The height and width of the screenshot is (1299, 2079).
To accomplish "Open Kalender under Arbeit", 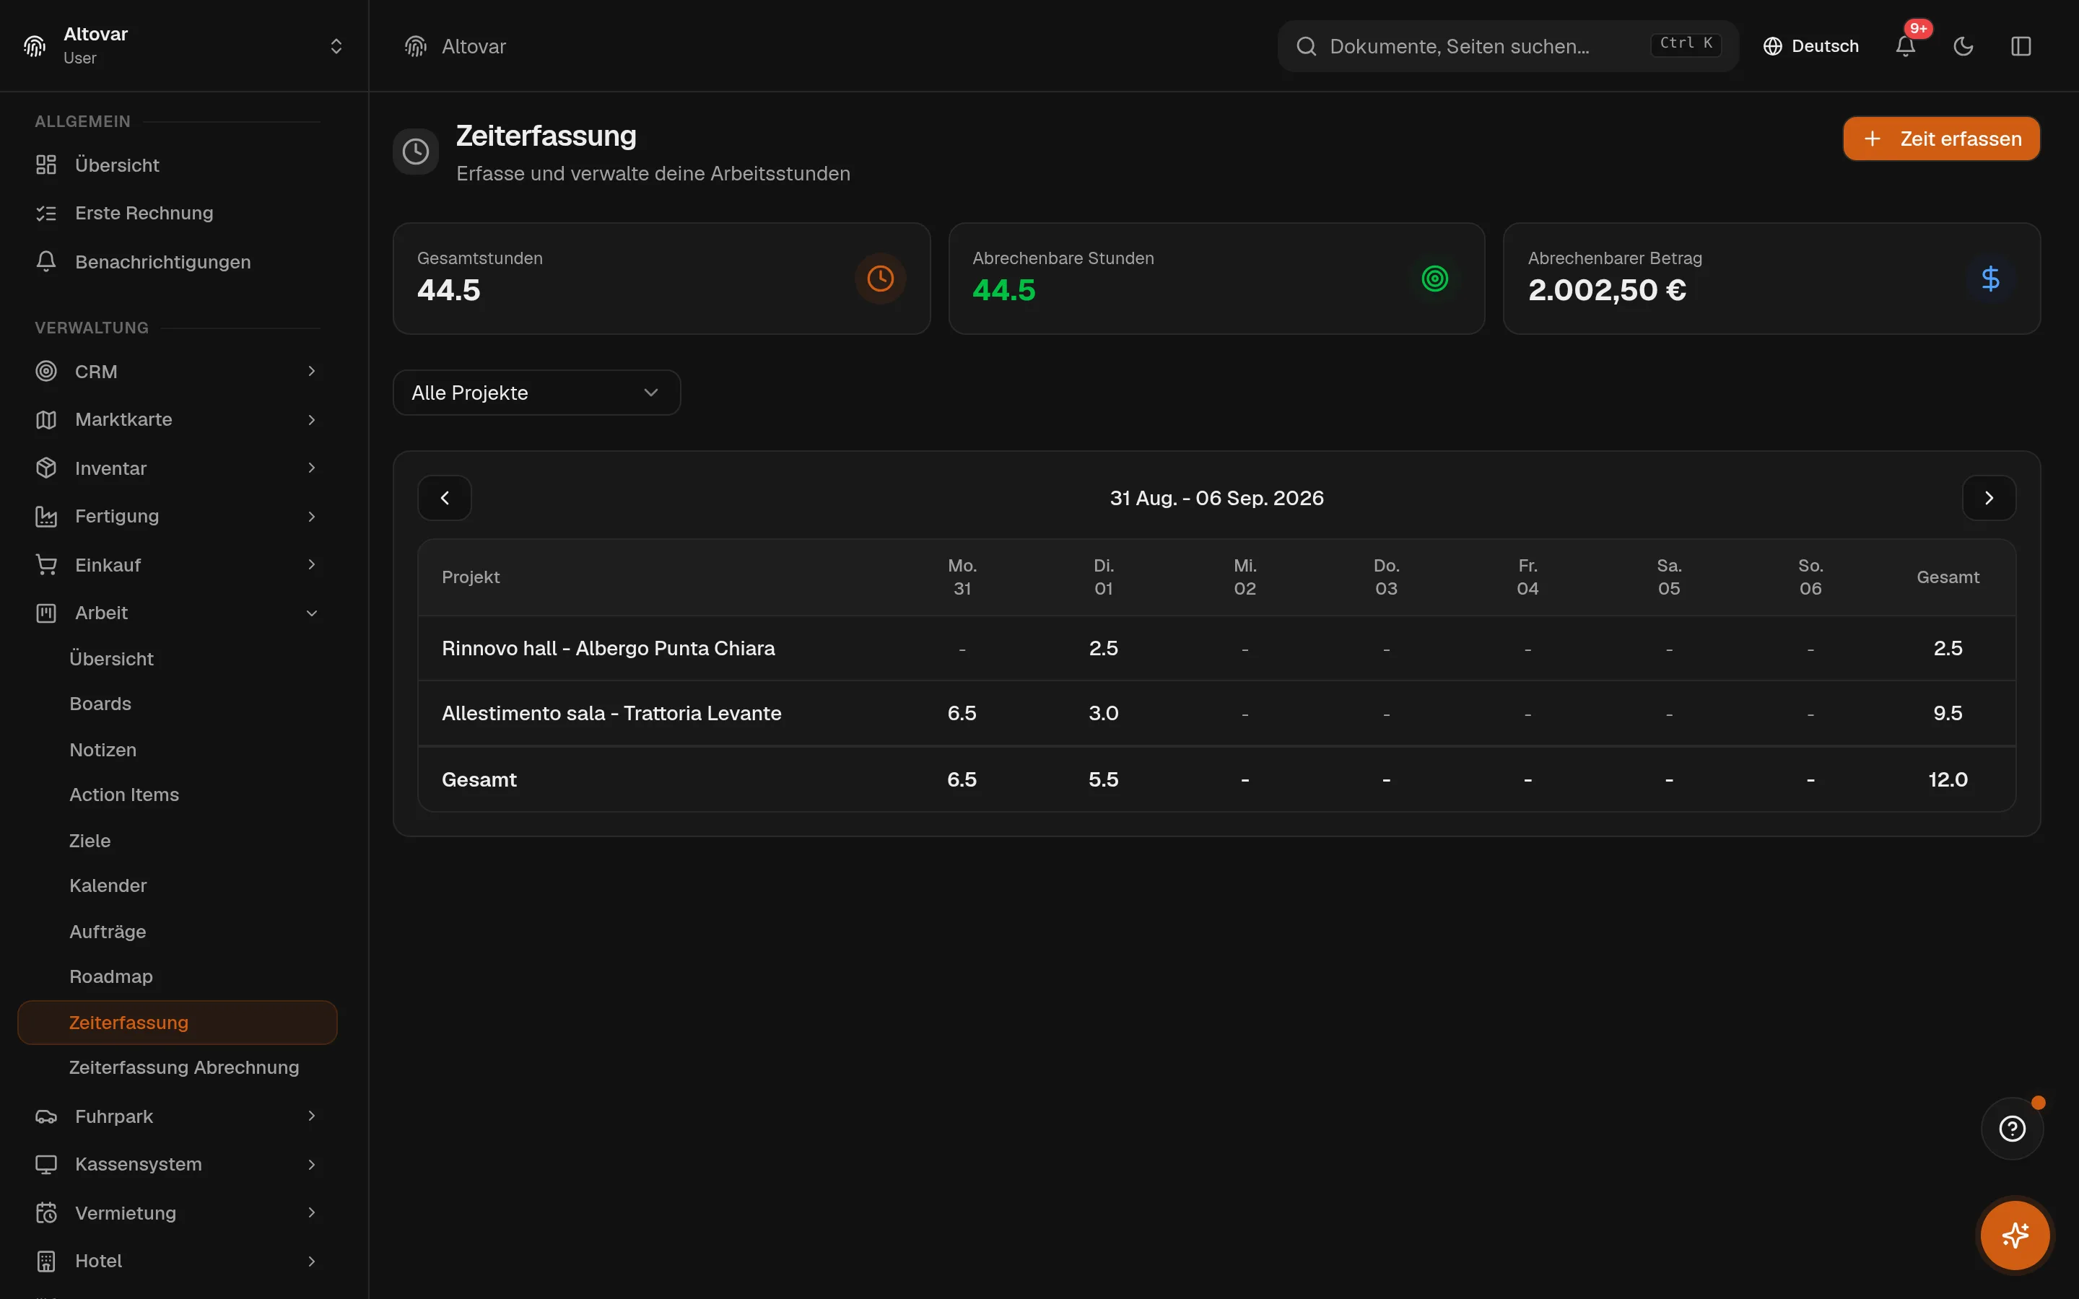I will [x=108, y=885].
